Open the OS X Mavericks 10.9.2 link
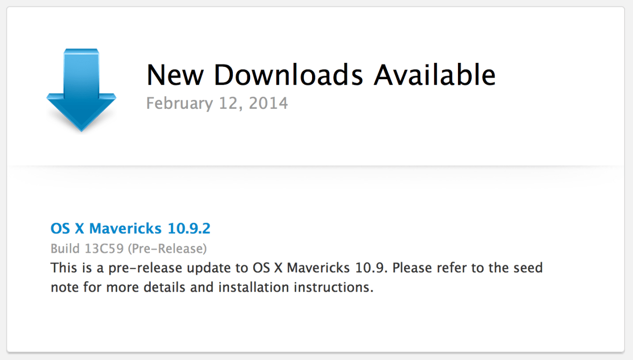This screenshot has height=360, width=633. 131,228
